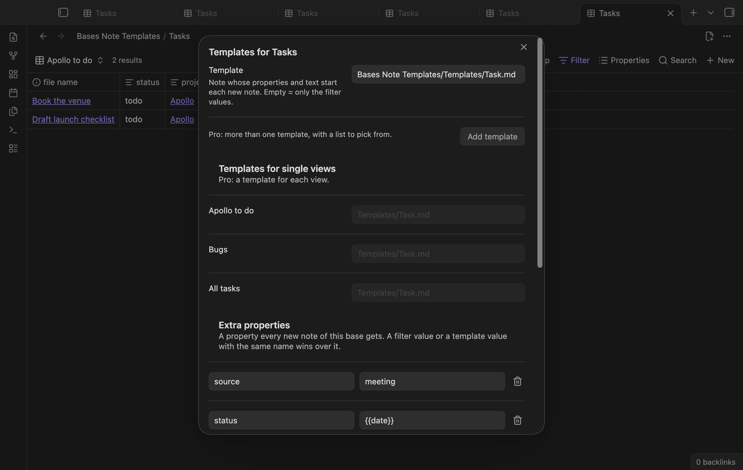Edit the meeting property value field
Image resolution: width=743 pixels, height=470 pixels.
point(432,382)
